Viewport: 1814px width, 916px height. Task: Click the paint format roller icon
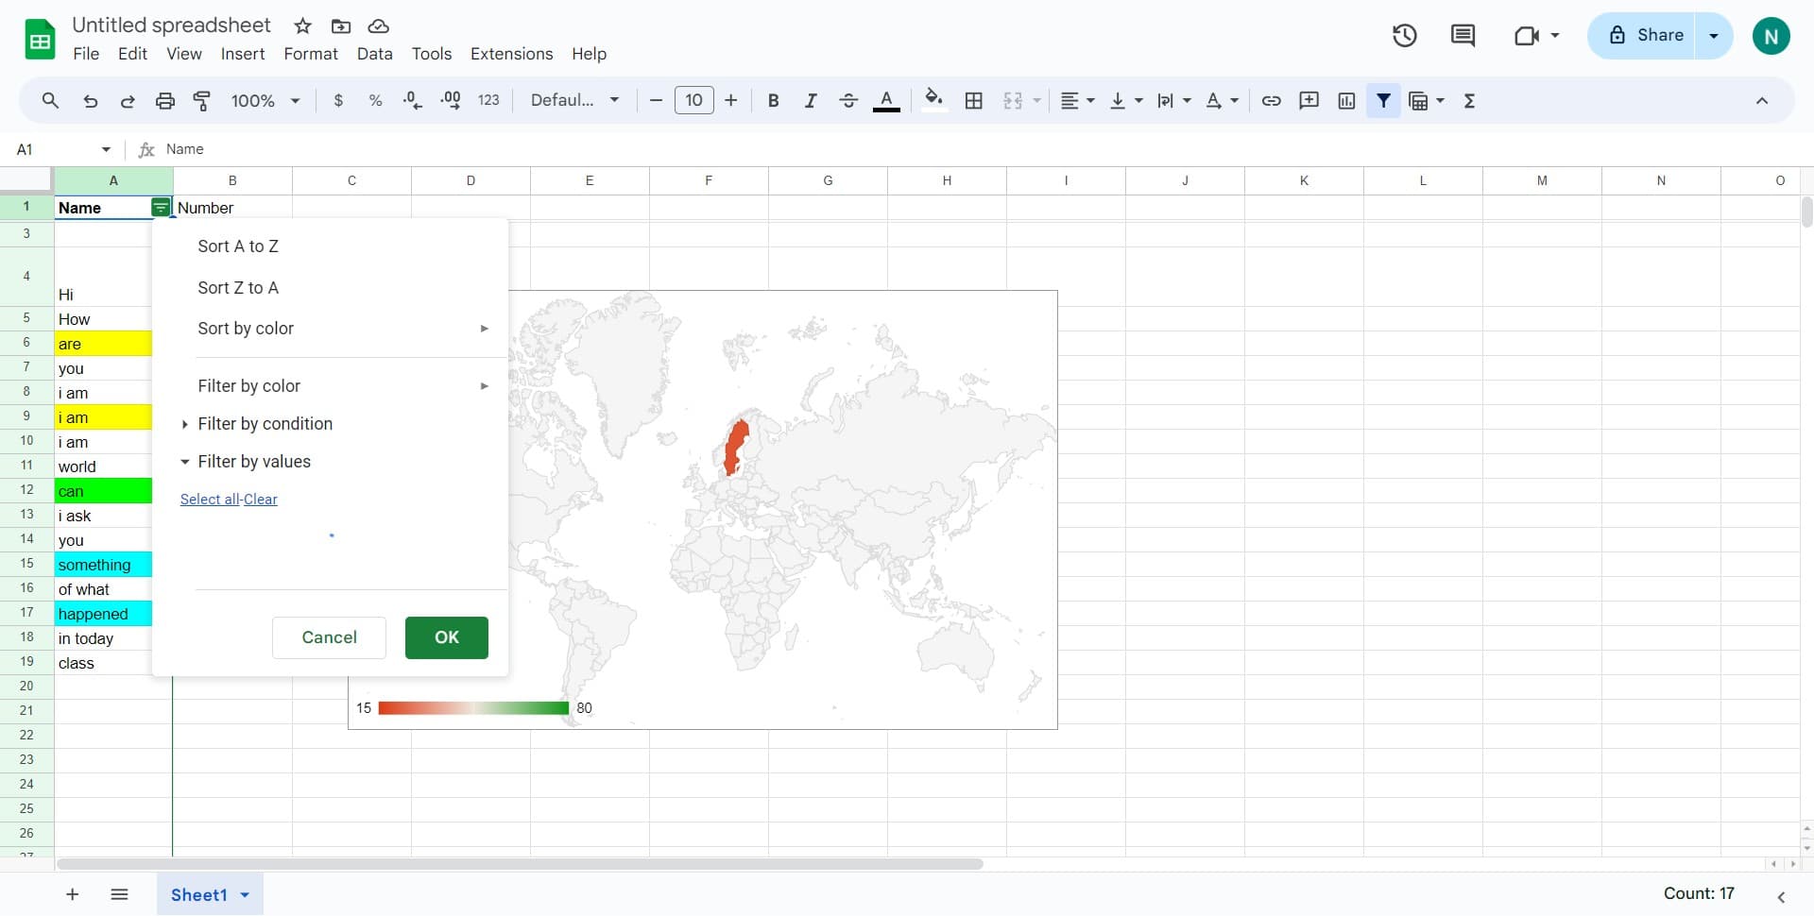click(202, 101)
